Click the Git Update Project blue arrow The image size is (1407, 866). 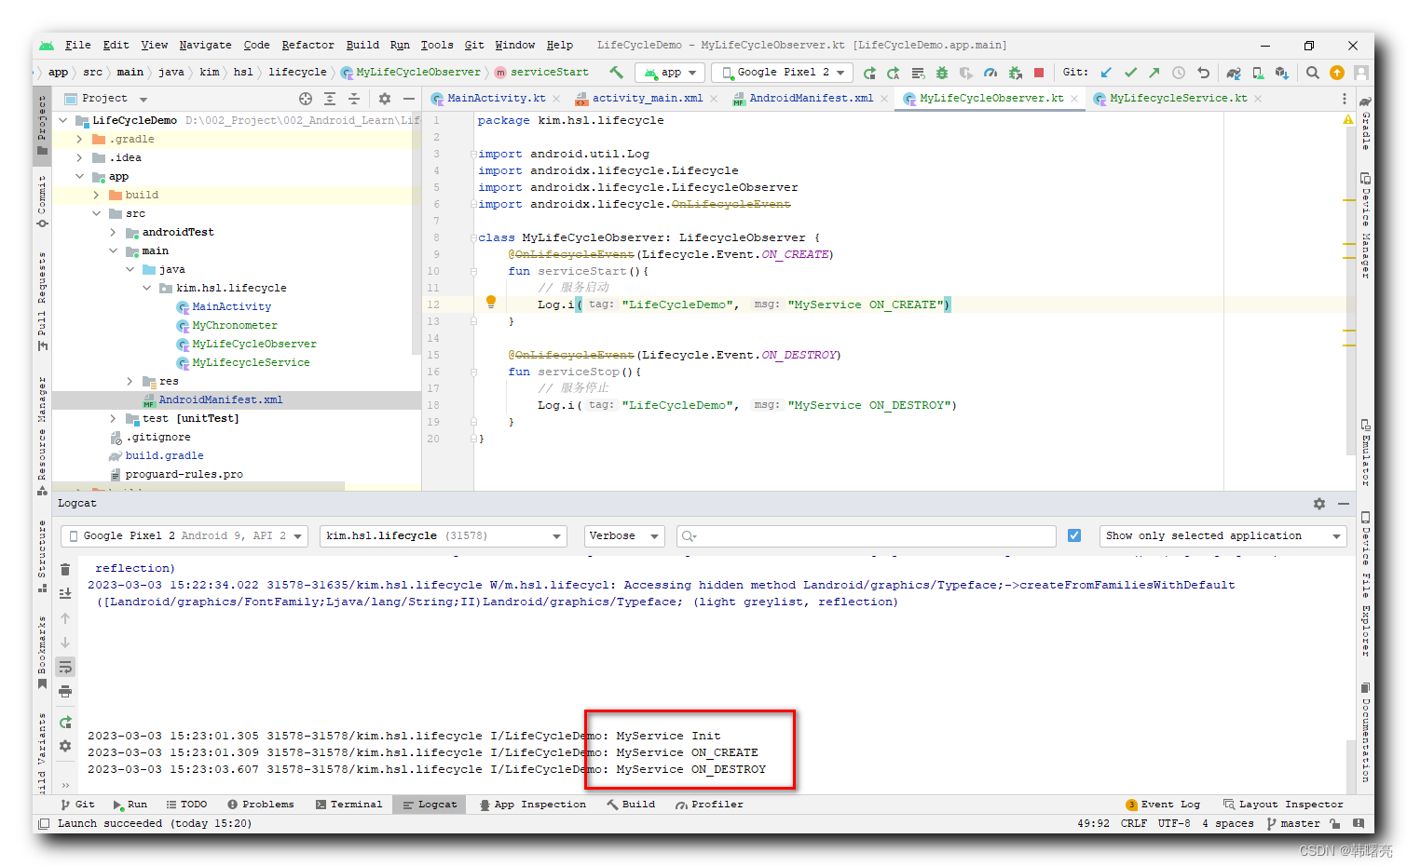(1106, 73)
